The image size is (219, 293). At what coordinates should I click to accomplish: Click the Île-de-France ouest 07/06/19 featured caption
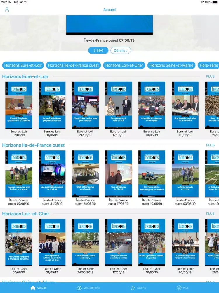pos(109,40)
